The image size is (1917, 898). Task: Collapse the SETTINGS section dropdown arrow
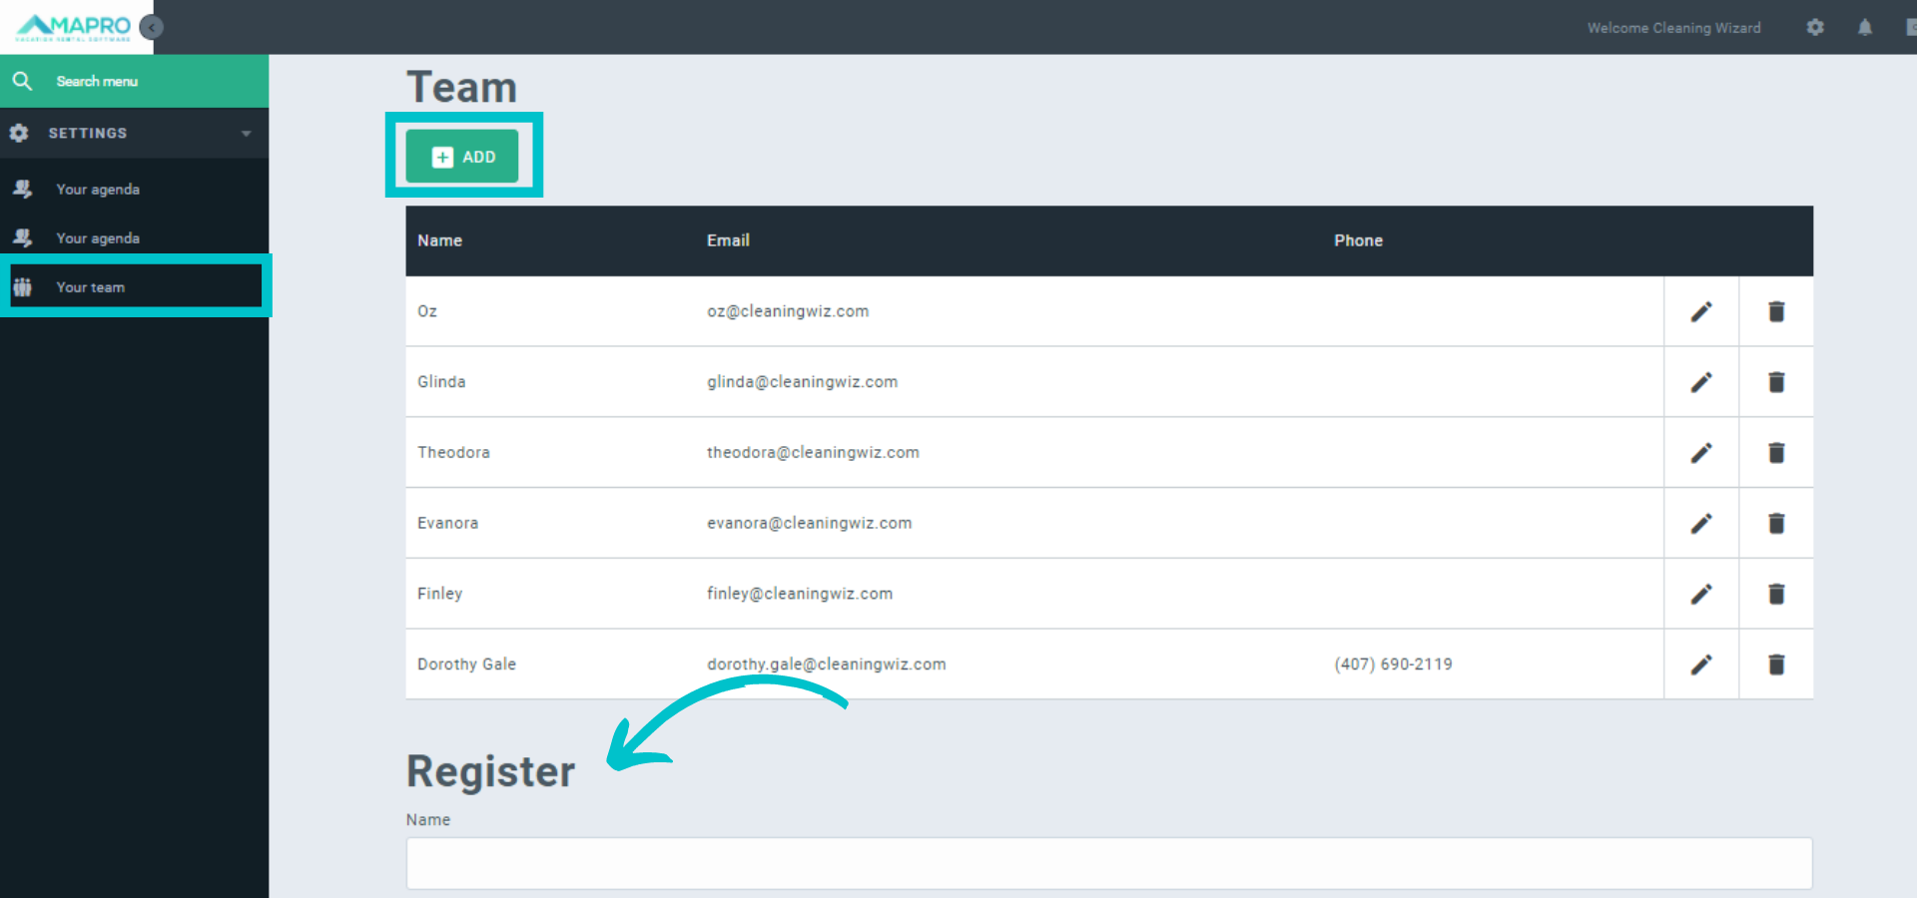(246, 134)
